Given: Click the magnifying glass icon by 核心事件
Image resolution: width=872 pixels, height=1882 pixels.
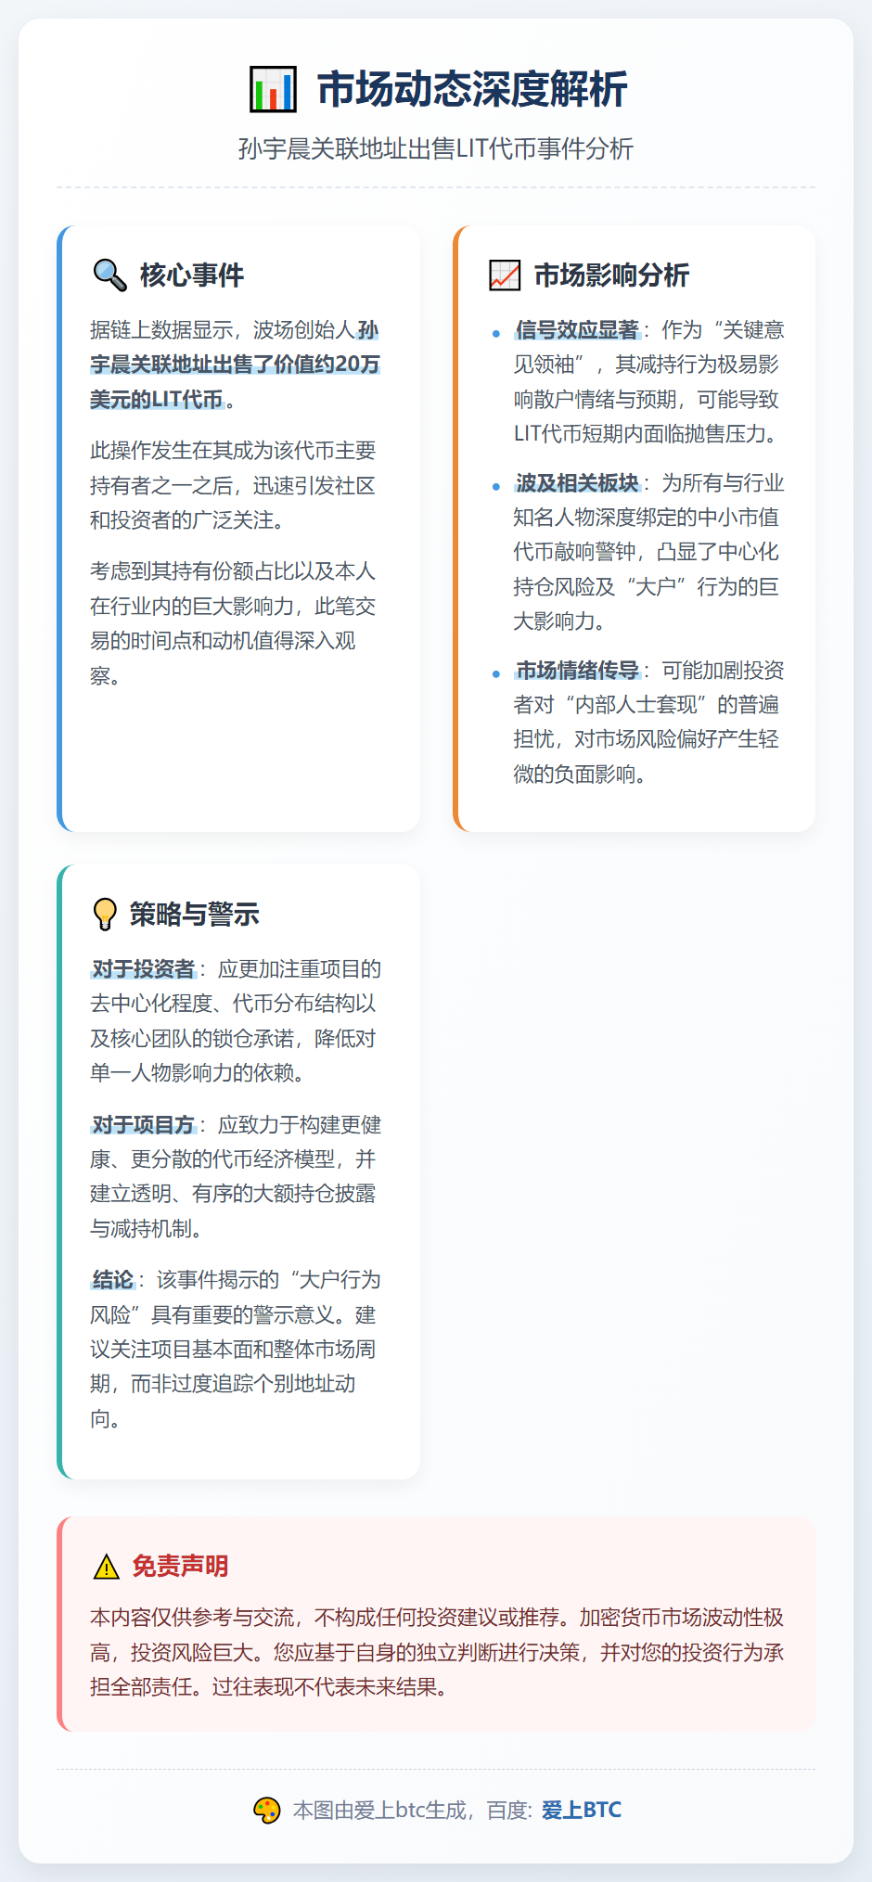Looking at the screenshot, I should tap(110, 275).
